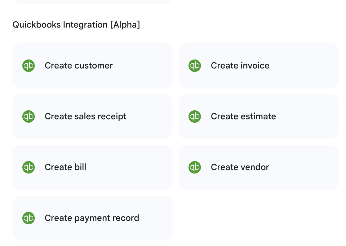This screenshot has height=246, width=346.
Task: Select the QuickBooks logo next to Create estimate
Action: pos(195,116)
